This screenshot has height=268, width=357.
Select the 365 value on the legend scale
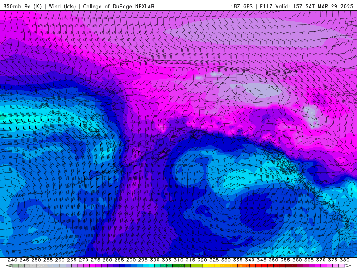[x=309, y=260]
